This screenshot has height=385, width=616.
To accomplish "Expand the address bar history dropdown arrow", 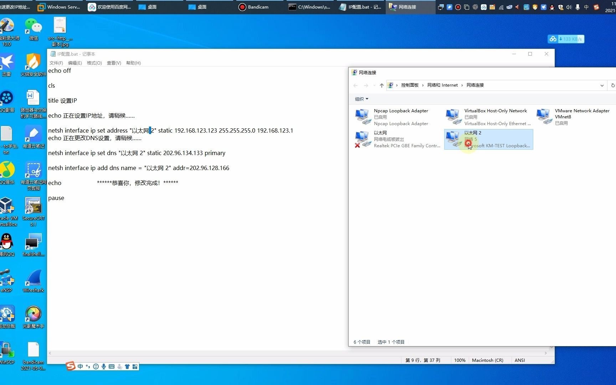I will 602,86.
